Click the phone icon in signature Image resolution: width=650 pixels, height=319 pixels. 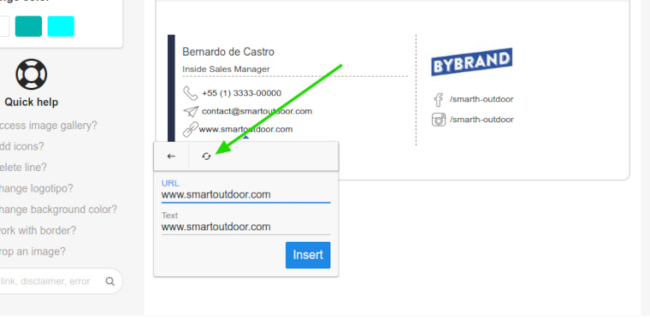tap(190, 93)
